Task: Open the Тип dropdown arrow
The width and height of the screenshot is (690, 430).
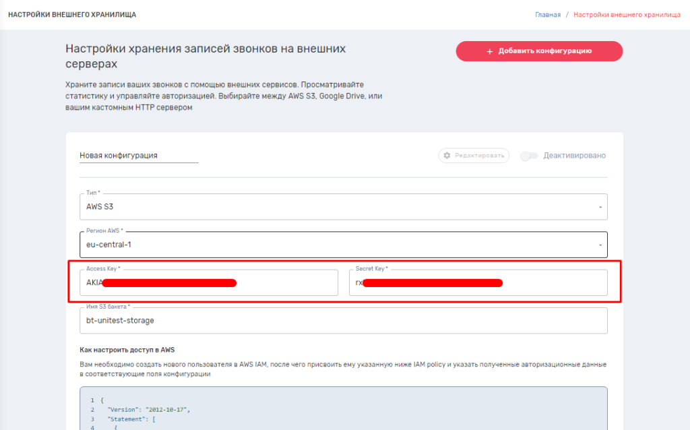Action: 600,207
